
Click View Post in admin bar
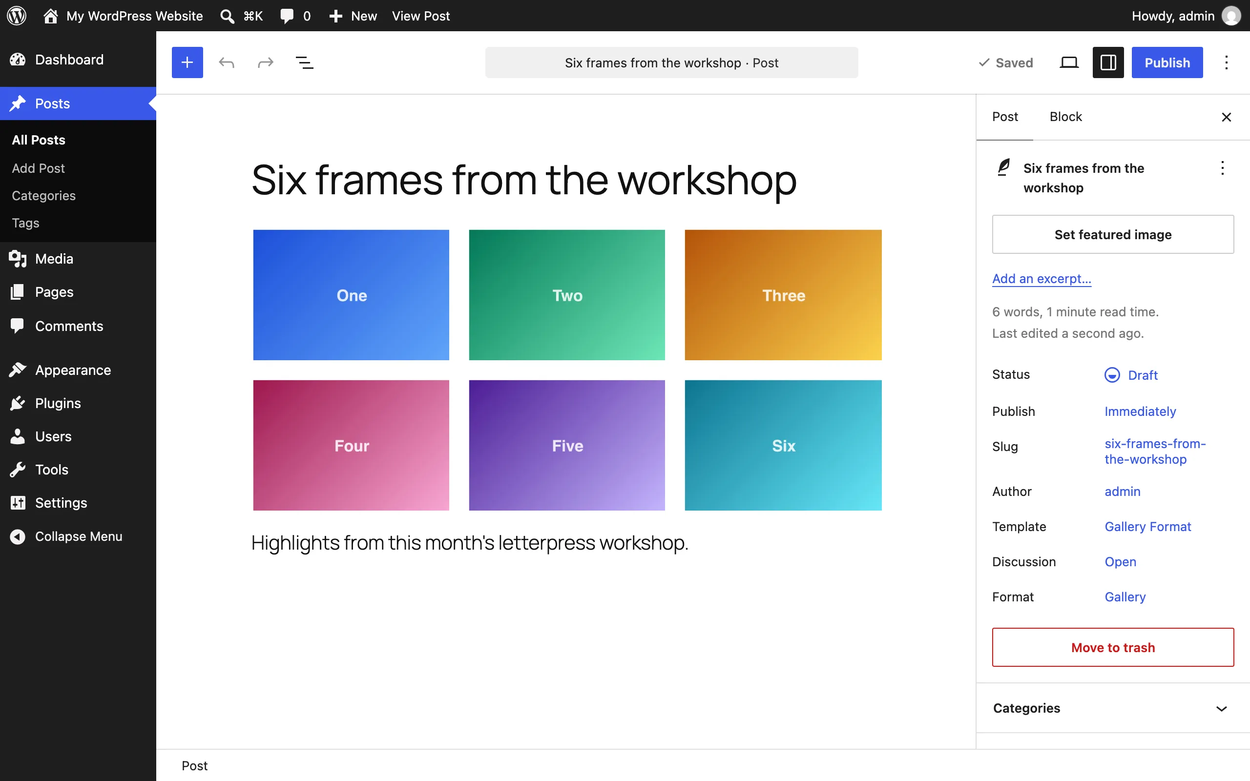(420, 16)
